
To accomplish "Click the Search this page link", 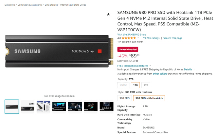I will [173, 38].
